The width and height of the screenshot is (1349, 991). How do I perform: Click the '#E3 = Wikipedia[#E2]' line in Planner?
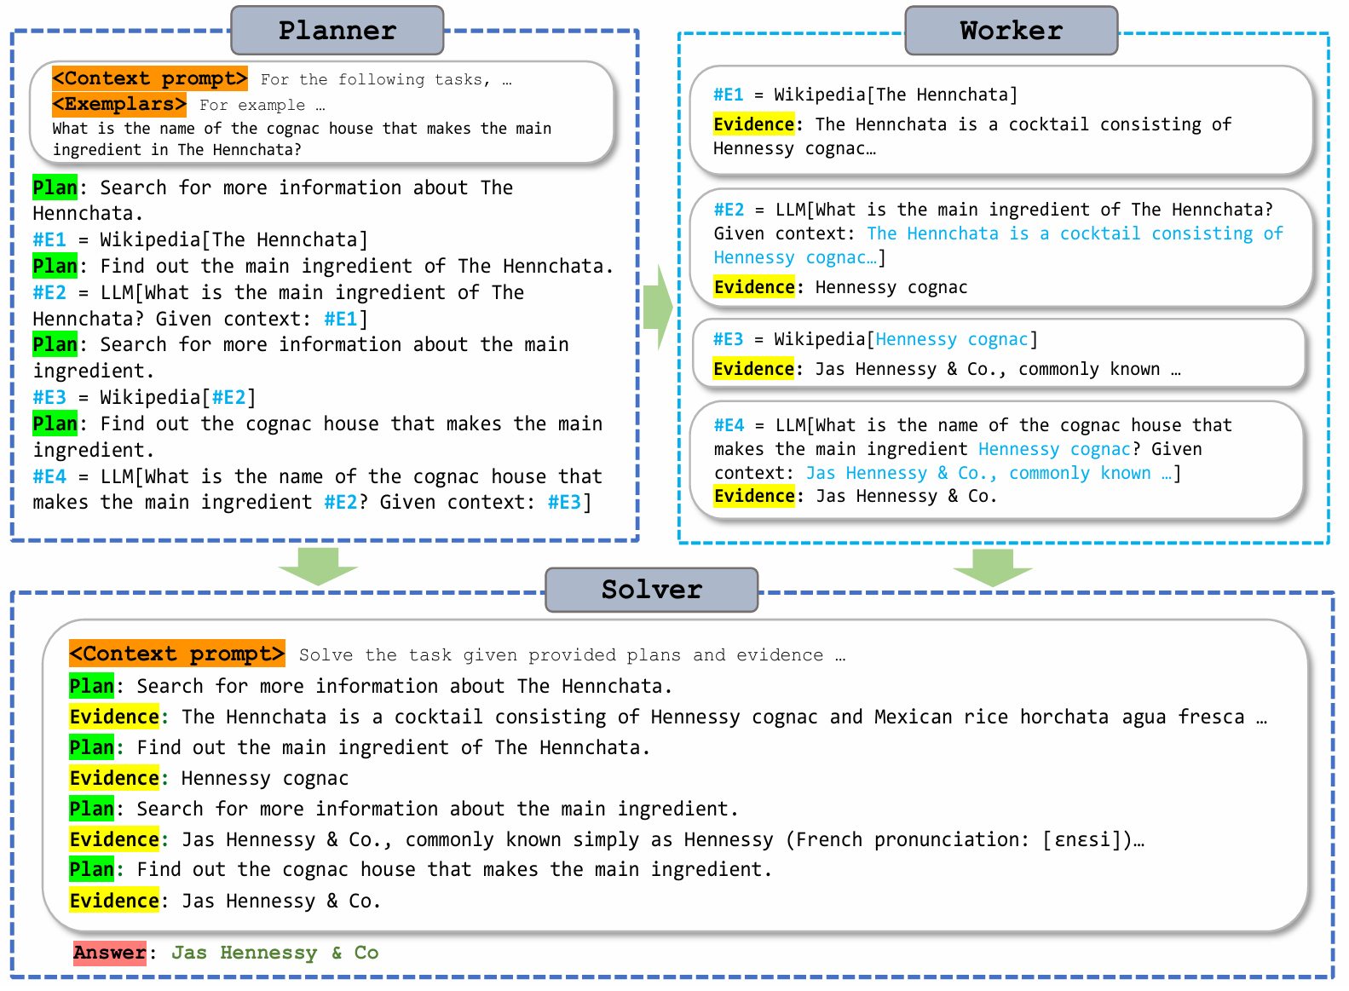tap(144, 397)
